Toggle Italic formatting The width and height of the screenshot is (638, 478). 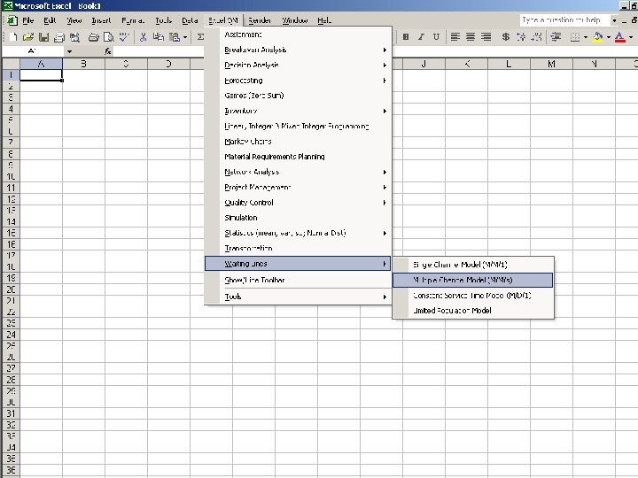click(421, 37)
